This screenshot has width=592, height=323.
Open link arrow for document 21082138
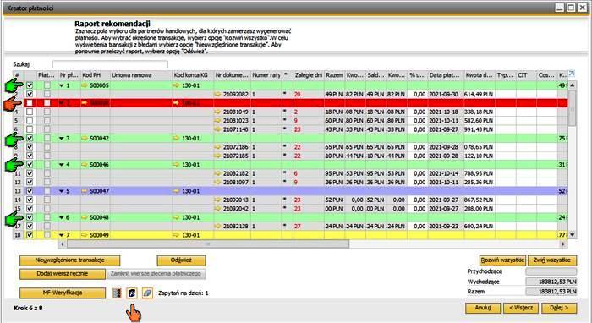pyautogui.click(x=217, y=227)
